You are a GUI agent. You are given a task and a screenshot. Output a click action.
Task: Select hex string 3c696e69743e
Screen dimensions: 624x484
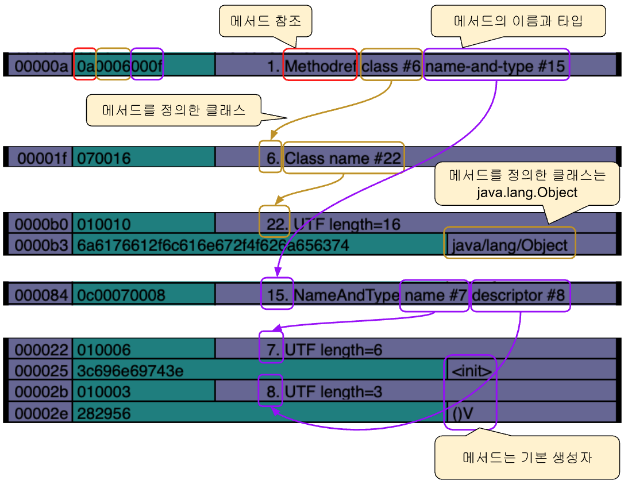pos(130,371)
